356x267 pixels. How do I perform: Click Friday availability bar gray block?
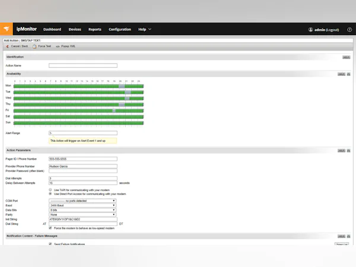tap(114, 110)
